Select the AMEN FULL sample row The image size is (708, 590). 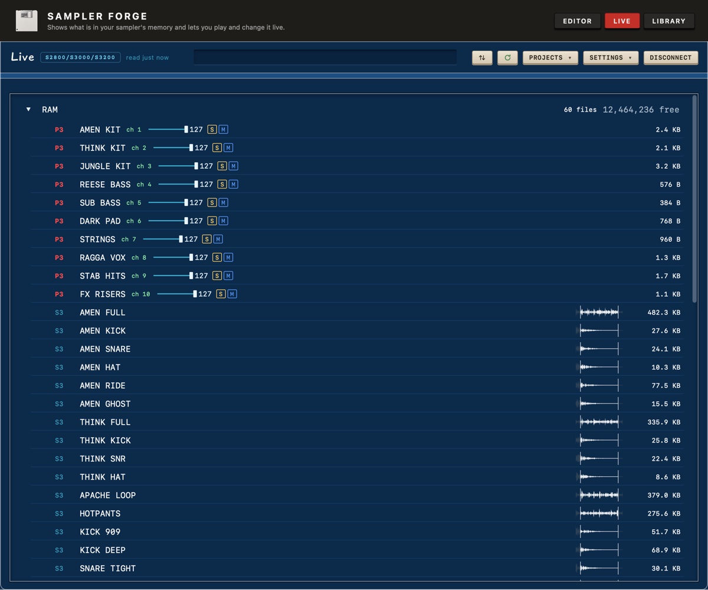[x=358, y=312]
